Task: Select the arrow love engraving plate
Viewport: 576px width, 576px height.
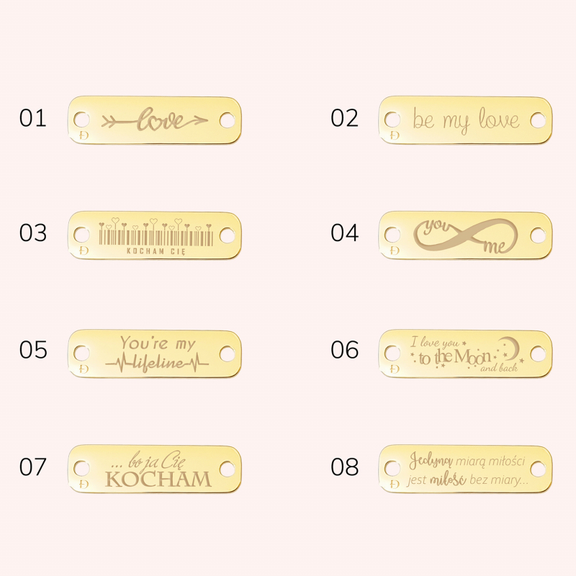Action: (155, 120)
